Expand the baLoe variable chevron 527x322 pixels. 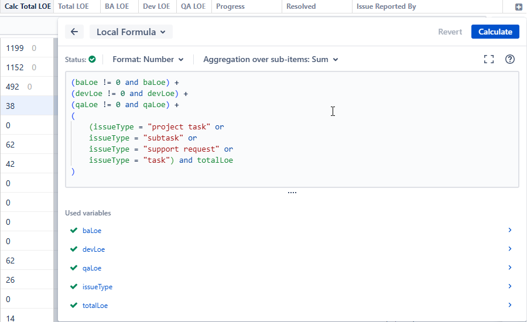[510, 230]
